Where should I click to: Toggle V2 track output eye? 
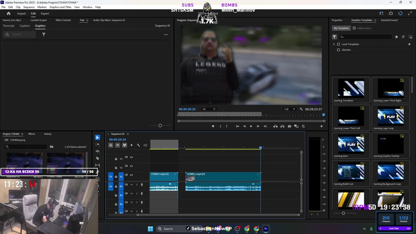pos(131,166)
